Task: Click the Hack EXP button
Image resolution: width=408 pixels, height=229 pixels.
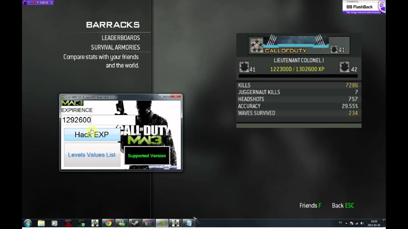Action: click(92, 135)
